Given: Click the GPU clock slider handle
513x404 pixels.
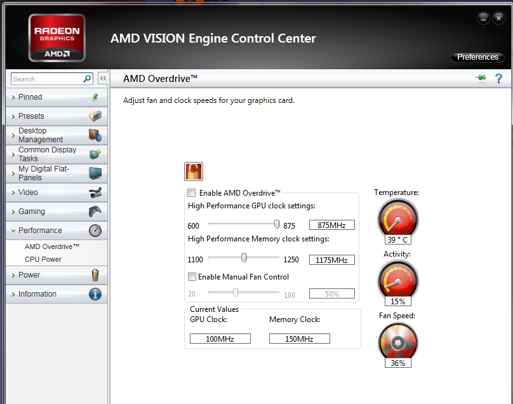Looking at the screenshot, I should (x=277, y=224).
